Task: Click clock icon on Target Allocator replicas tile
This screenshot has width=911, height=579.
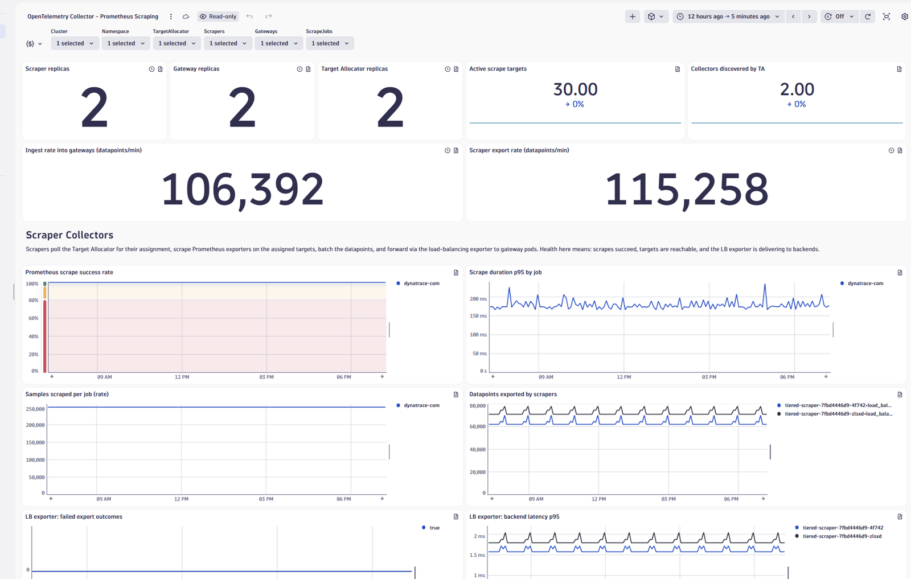Action: [448, 69]
